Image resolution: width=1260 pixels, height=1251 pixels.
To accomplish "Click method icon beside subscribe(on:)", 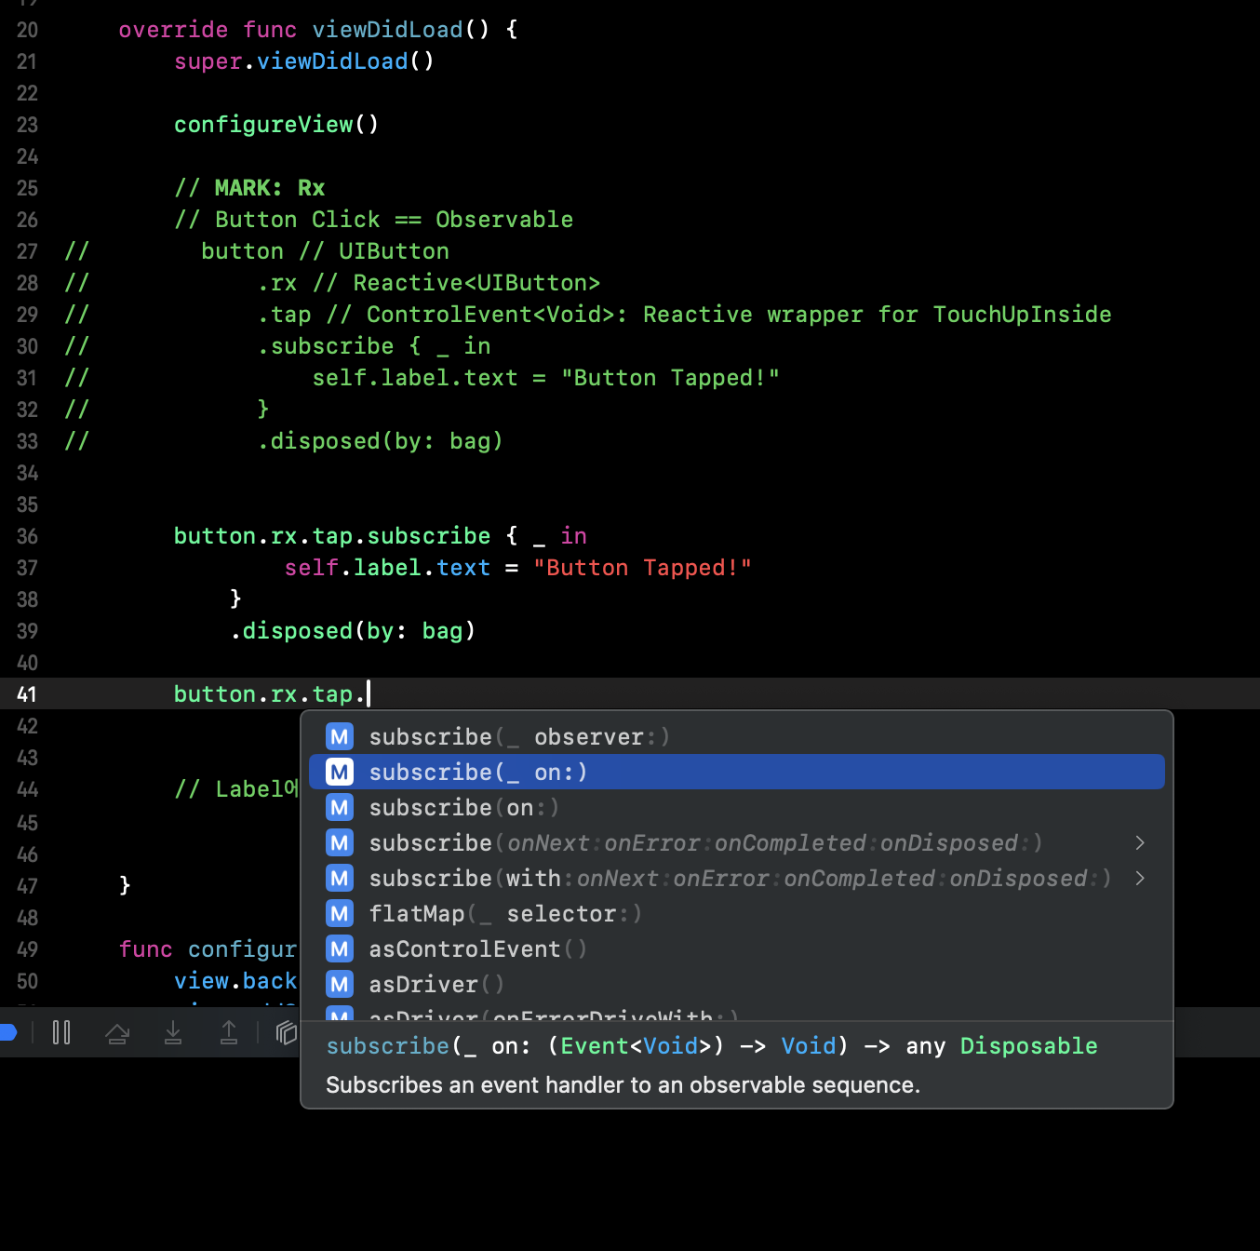I will click(x=340, y=808).
